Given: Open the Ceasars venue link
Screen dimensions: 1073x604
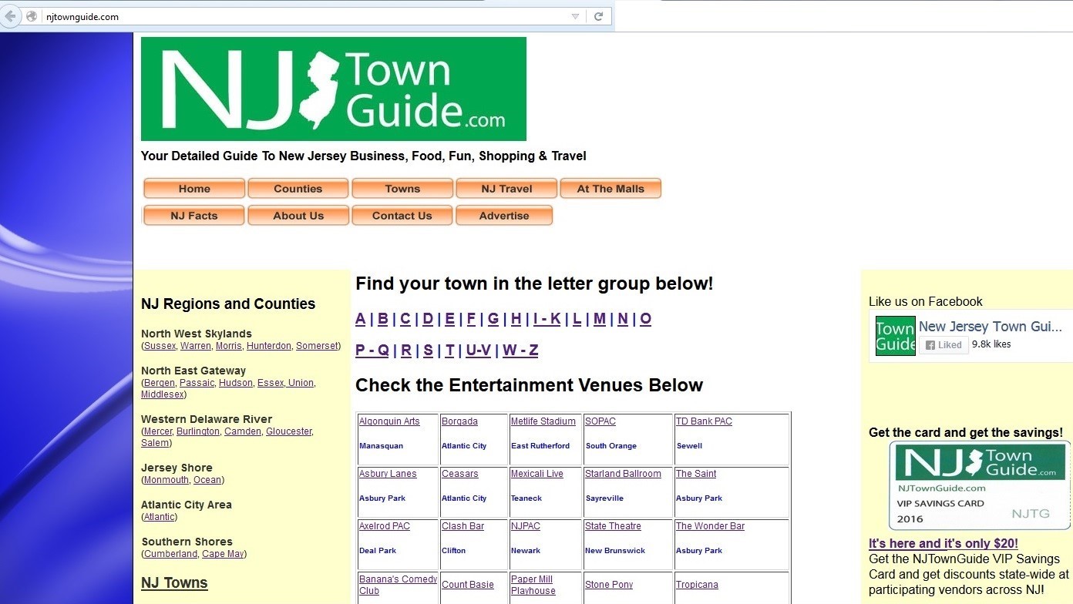Looking at the screenshot, I should pos(460,474).
